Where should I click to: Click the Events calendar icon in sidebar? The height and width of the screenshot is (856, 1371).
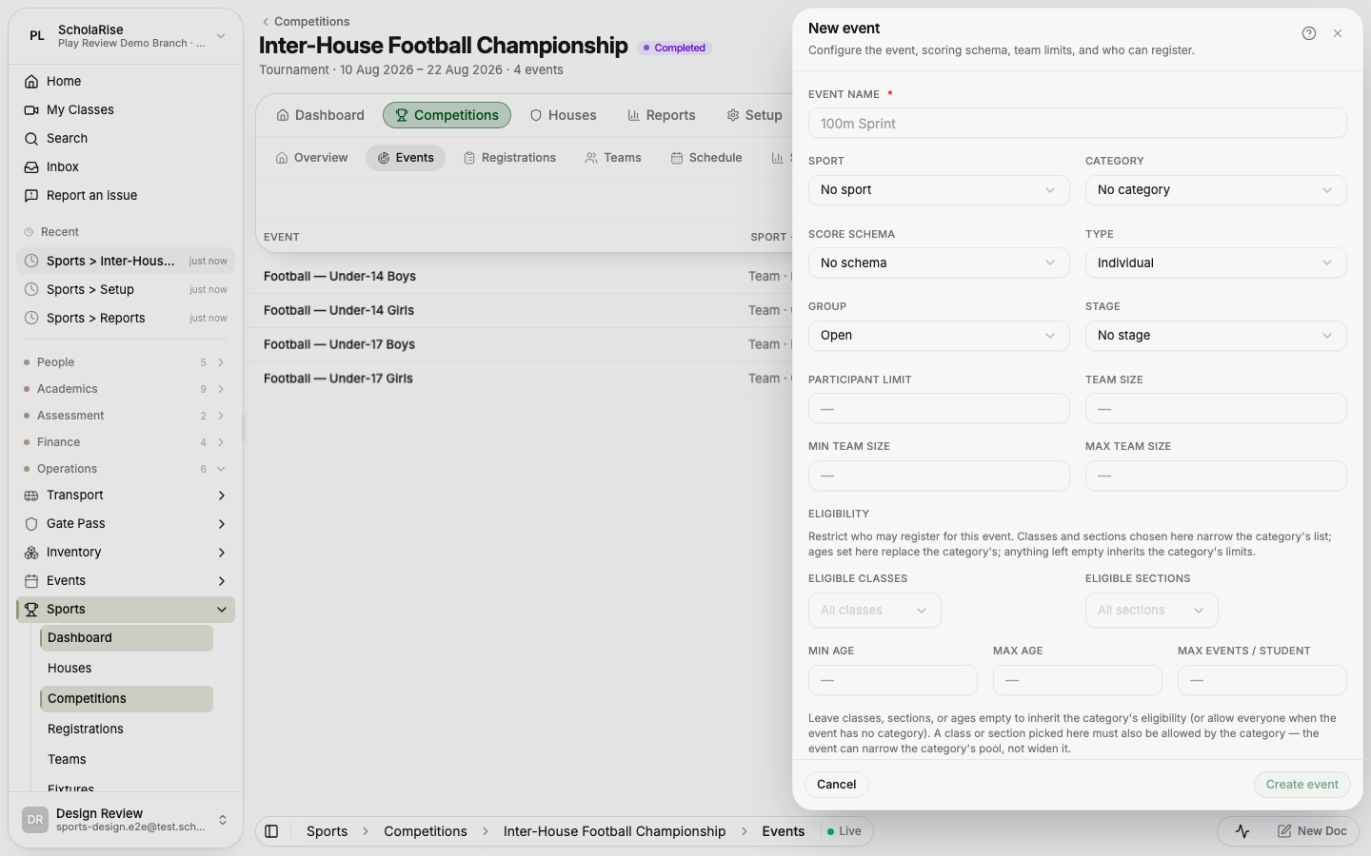click(x=31, y=581)
